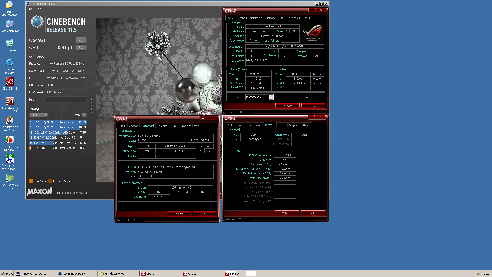Click Validate in top CPU-Z window
The width and height of the screenshot is (492, 277).
[x=287, y=106]
